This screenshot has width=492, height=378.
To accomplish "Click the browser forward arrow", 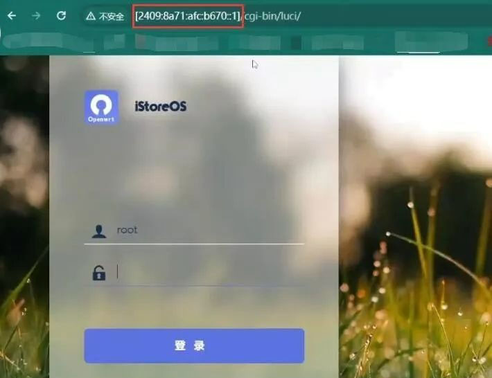I will [x=36, y=15].
